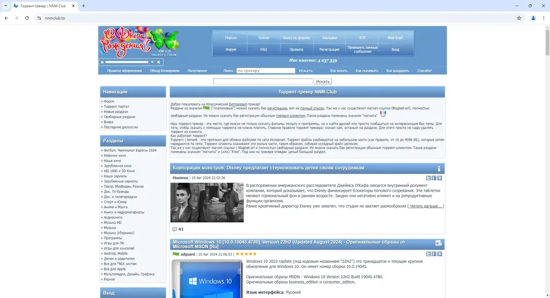
Task: Open the Зарубежные сериалы section
Action: point(120,181)
